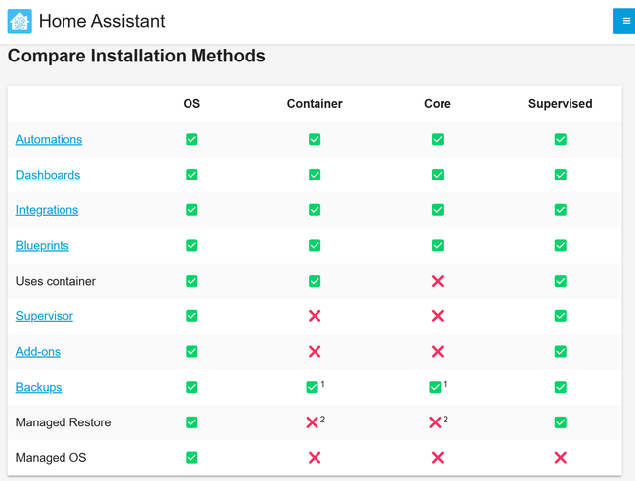Open the Backups link
Viewport: 635px width, 481px height.
point(36,387)
